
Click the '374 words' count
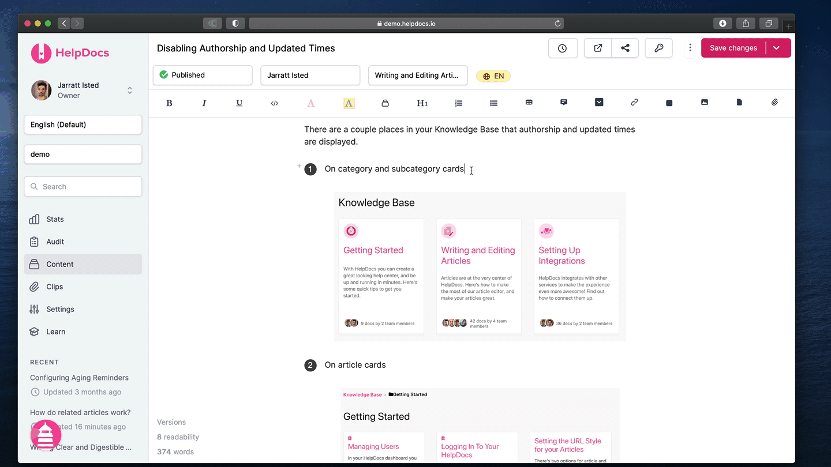coord(175,452)
